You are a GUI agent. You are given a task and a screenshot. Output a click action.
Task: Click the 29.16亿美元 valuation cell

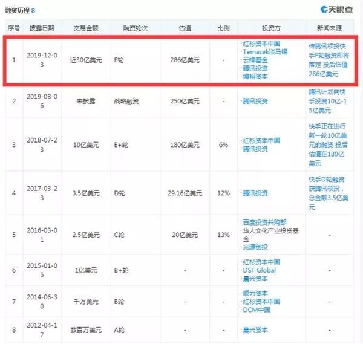185,193
